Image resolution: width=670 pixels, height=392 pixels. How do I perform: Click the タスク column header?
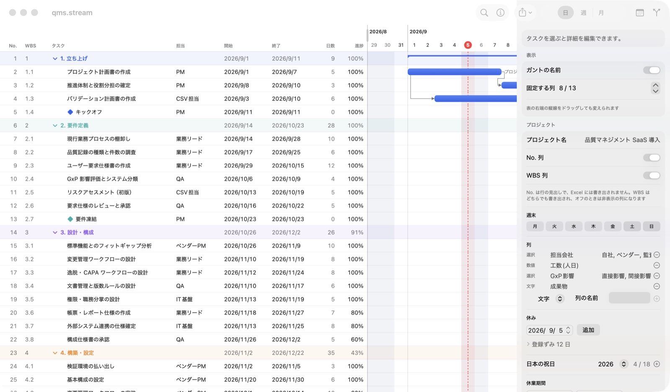(58, 46)
